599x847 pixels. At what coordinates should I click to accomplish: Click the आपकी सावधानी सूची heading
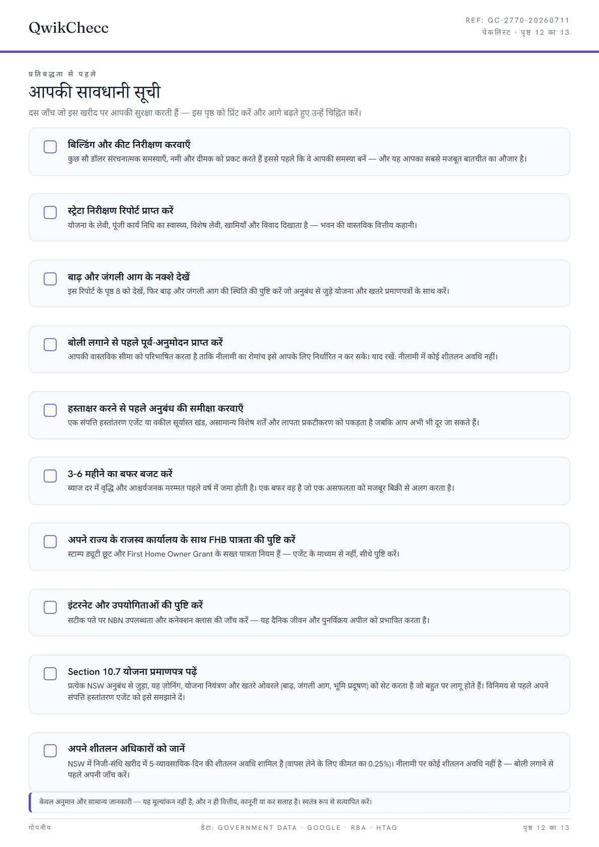pyautogui.click(x=95, y=92)
